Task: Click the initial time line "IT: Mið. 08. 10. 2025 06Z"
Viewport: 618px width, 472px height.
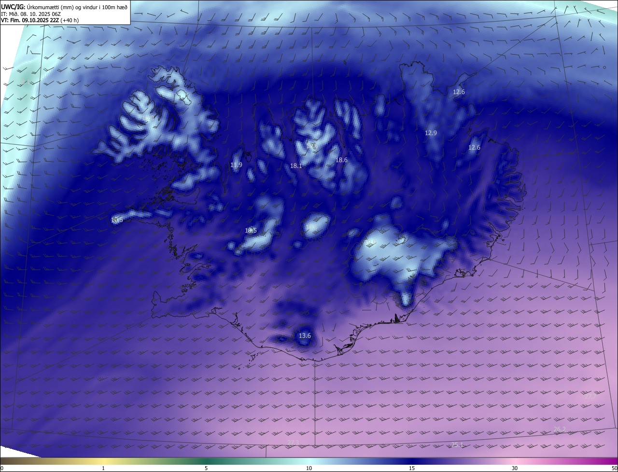Action: 30,14
